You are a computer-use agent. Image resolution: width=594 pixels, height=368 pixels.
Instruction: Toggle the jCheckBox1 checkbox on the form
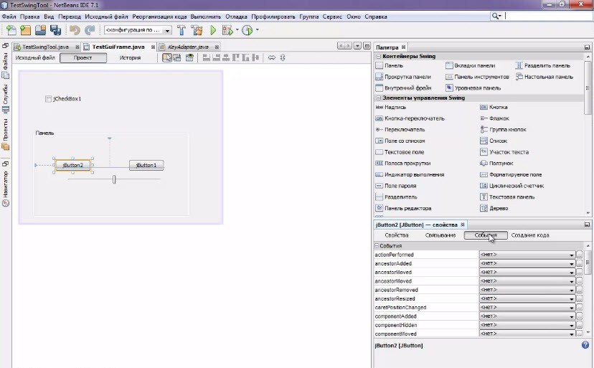point(48,99)
